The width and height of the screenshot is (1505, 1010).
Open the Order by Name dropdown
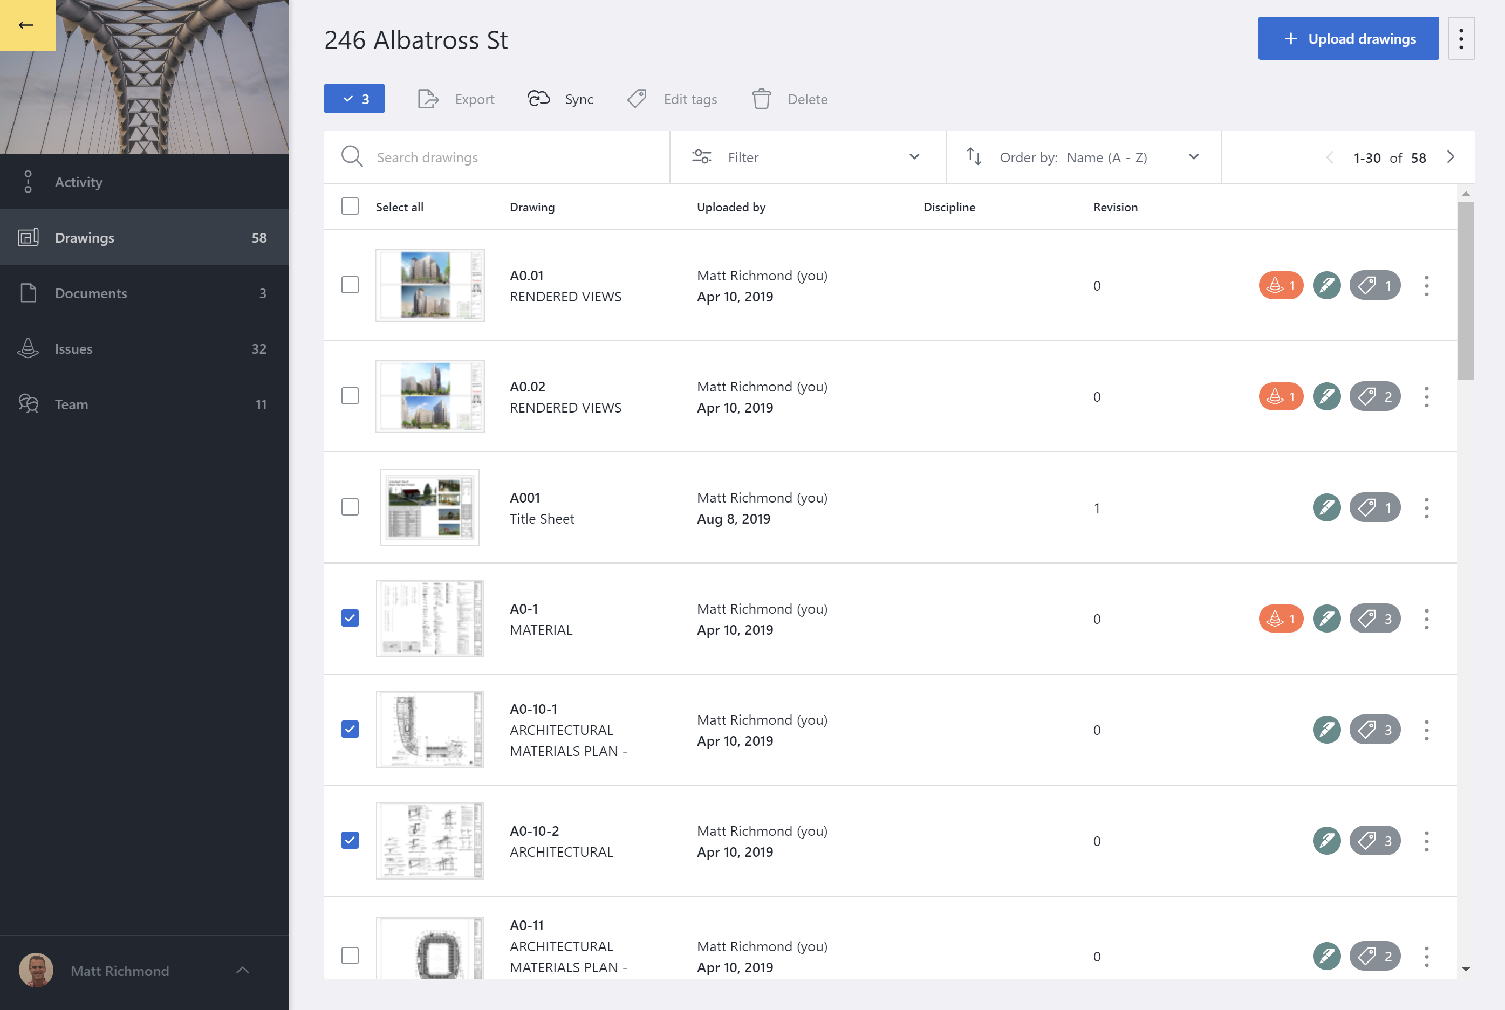pyautogui.click(x=1083, y=157)
